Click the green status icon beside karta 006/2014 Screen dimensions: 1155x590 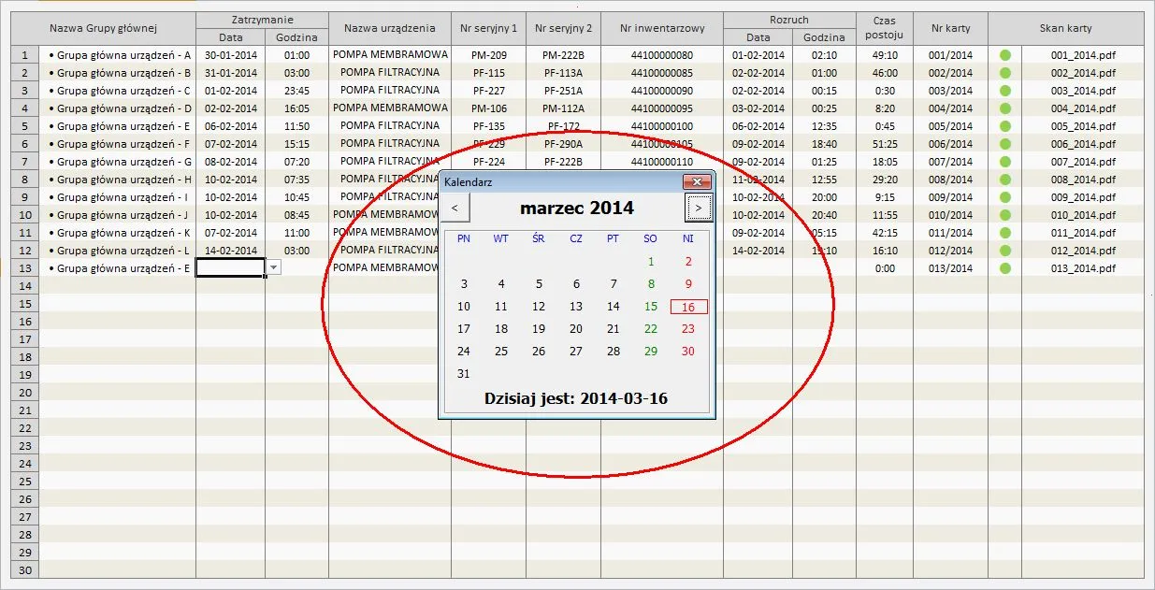[1004, 144]
